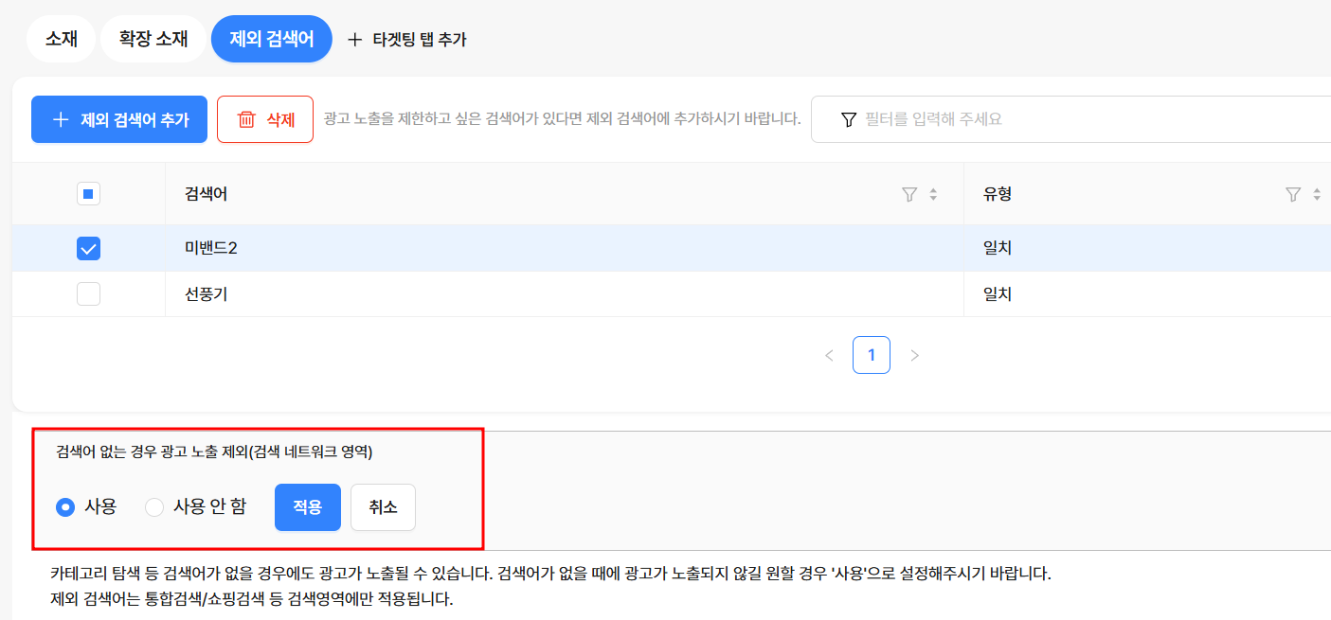
Task: Click the sort arrows in 검색어 column header
Action: [x=933, y=195]
